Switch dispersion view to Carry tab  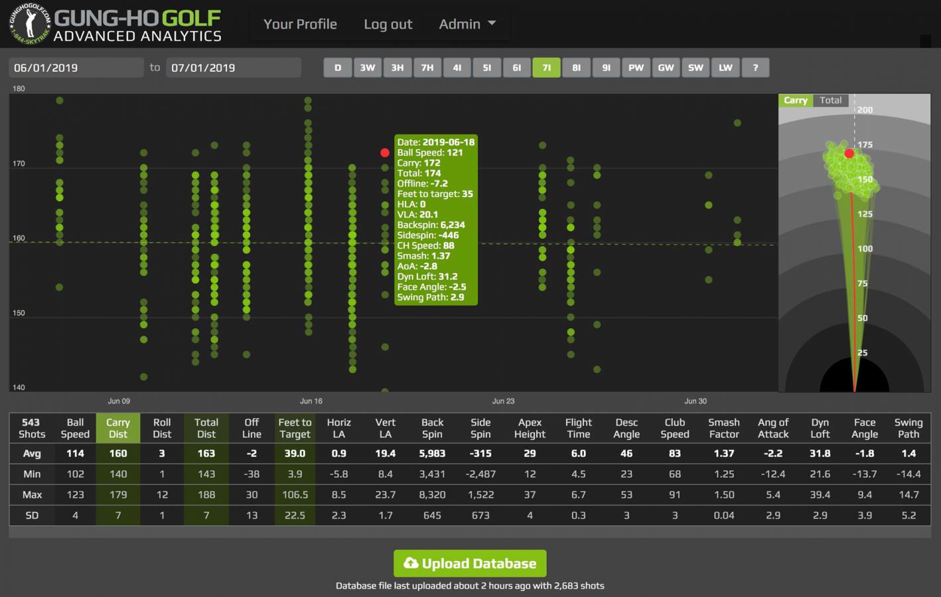pyautogui.click(x=795, y=100)
